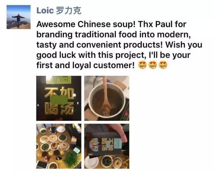Tap the teal label on the held box
The width and height of the screenshot is (214, 173).
tap(117, 144)
